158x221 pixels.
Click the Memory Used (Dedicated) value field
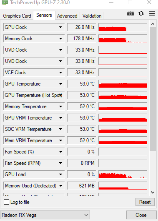click(82, 186)
